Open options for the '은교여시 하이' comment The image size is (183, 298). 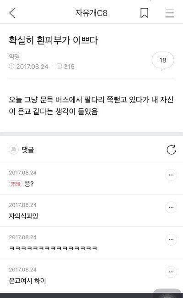pos(171,272)
